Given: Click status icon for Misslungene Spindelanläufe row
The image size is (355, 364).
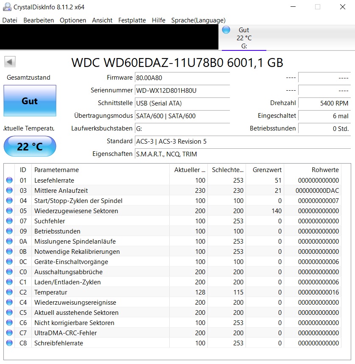Looking at the screenshot, I should [x=9, y=241].
